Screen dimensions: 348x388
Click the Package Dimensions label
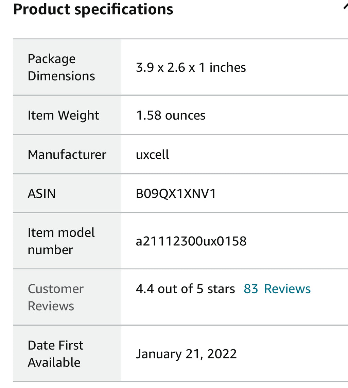(x=61, y=67)
